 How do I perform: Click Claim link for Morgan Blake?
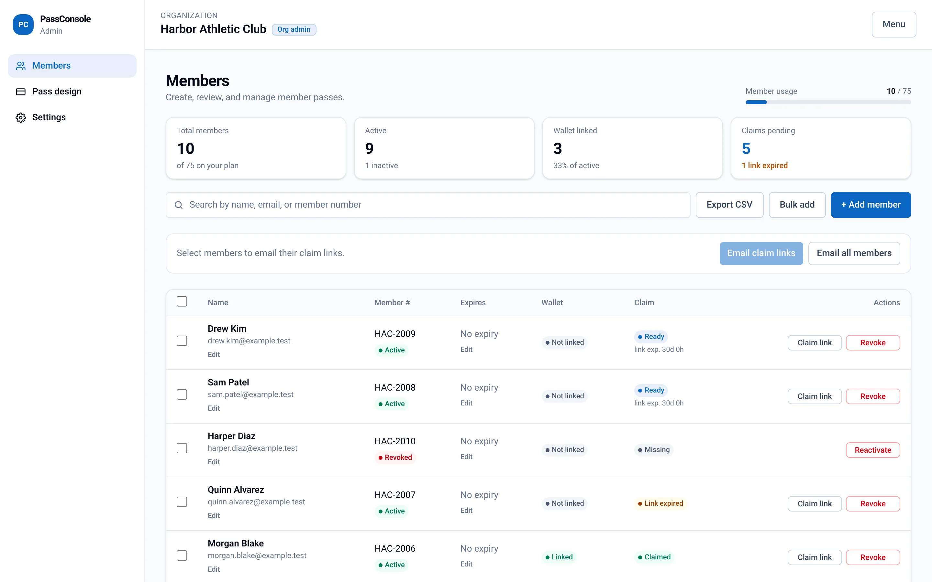[815, 557]
